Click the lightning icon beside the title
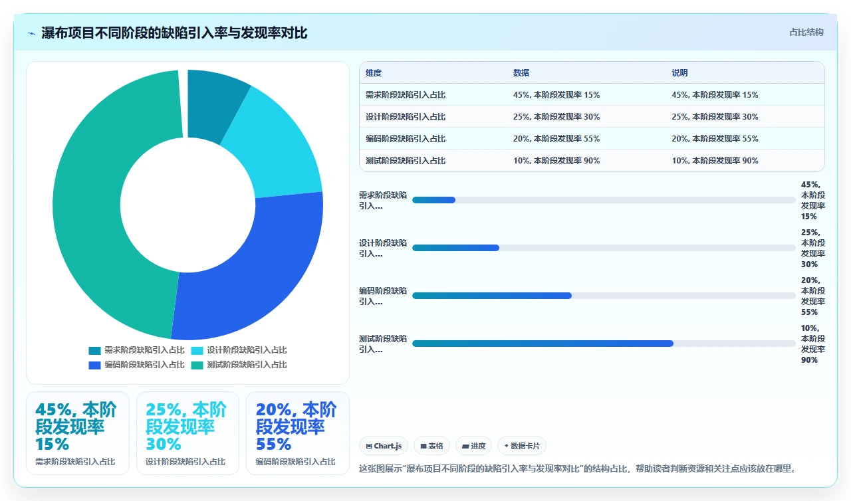Screen dimensions: 851x501 31,33
